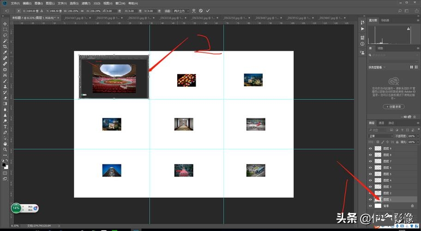Open the layer blend mode dropdown 正常
421x231 pixels.
(x=380, y=136)
